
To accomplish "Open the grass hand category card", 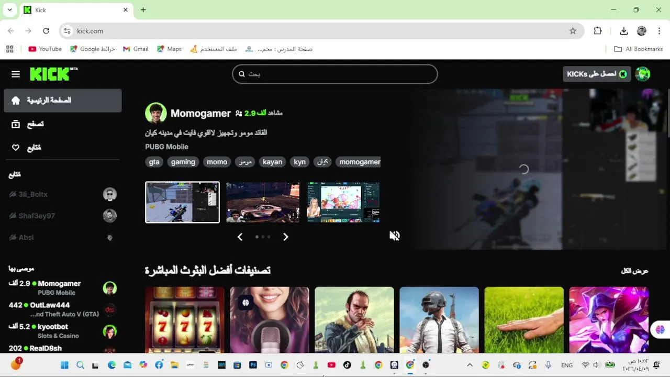I will click(x=523, y=320).
